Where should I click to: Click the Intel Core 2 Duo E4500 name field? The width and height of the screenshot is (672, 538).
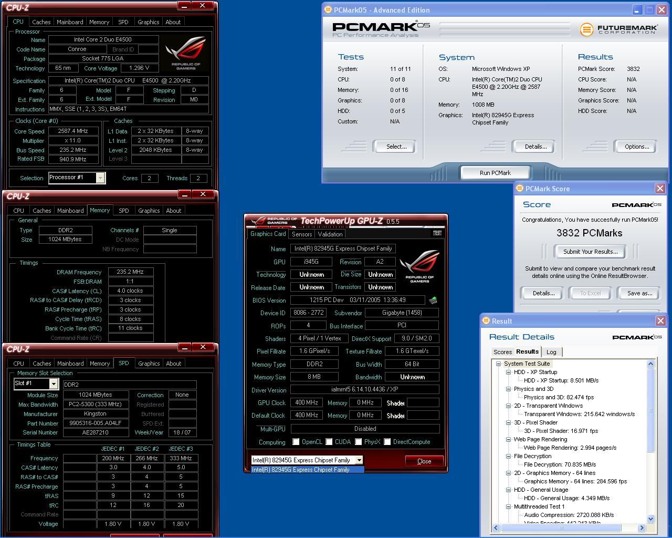(x=103, y=39)
